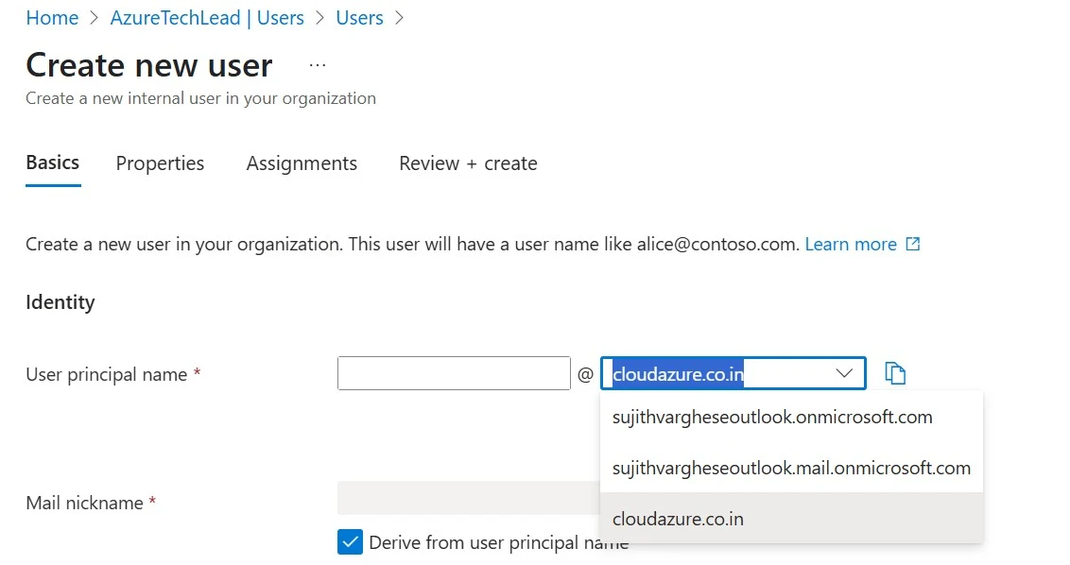This screenshot has width=1070, height=565.
Task: Go to Review + create tab
Action: (468, 163)
